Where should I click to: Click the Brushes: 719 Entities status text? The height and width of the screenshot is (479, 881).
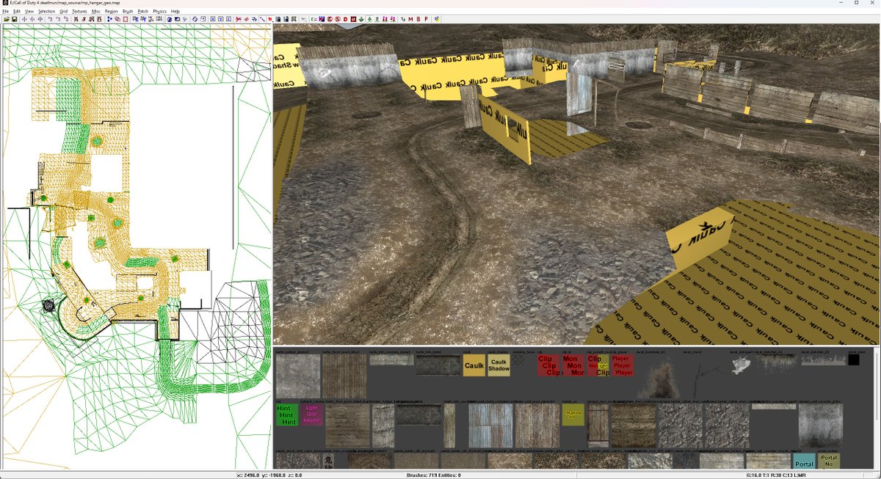pyautogui.click(x=433, y=475)
